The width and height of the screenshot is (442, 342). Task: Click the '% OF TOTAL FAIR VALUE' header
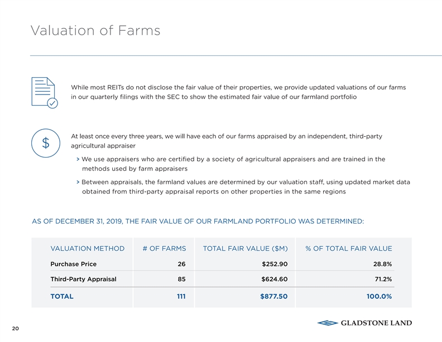click(349, 249)
